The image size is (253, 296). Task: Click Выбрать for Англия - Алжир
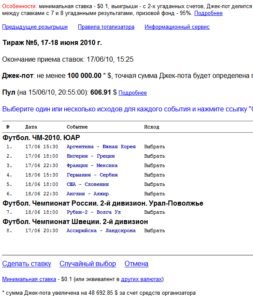click(155, 194)
